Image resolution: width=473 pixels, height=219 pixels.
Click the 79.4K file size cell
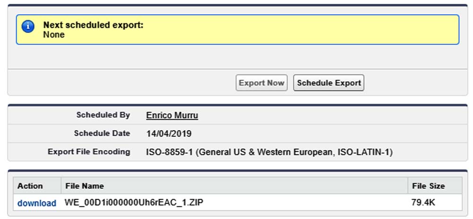click(423, 203)
